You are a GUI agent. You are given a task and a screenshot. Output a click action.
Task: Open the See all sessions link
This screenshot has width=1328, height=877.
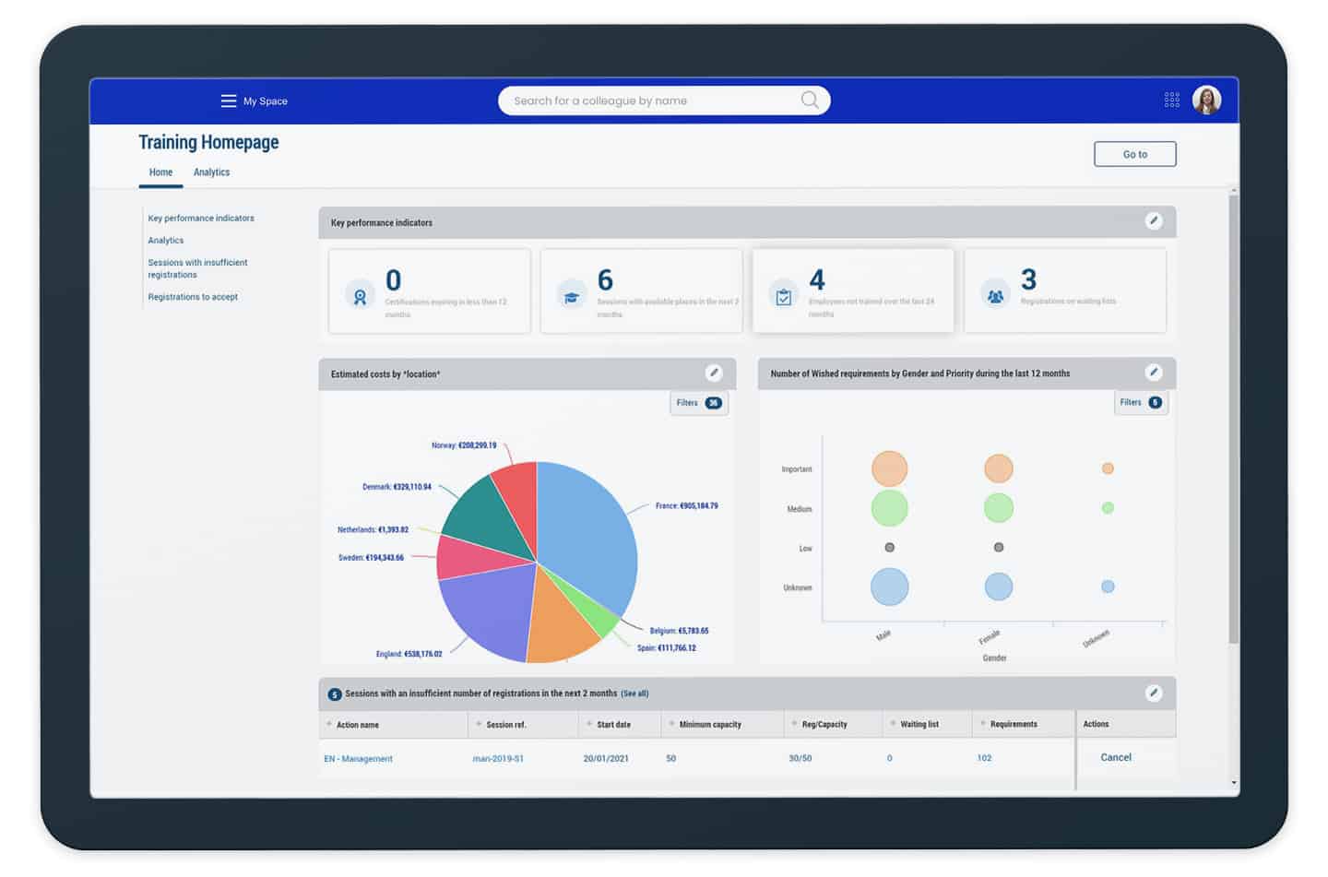(x=634, y=693)
